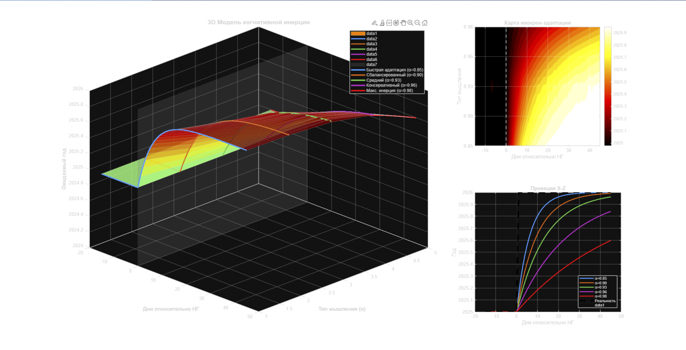Click the orange data1 swatch in the 3D legend
The height and width of the screenshot is (350, 686).
point(358,33)
